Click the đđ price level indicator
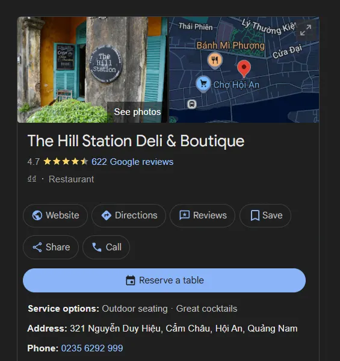The image size is (340, 361). pos(32,179)
